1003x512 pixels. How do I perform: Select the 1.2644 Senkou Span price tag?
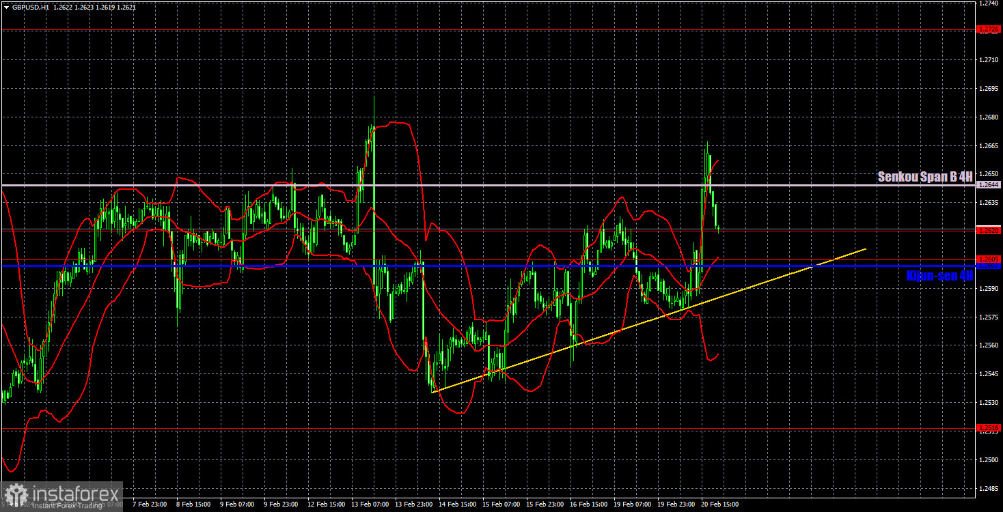[989, 185]
